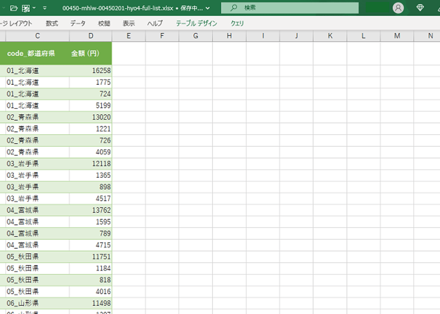Select the cell containing 726
Screen dimensions: 440x314
tap(90, 140)
